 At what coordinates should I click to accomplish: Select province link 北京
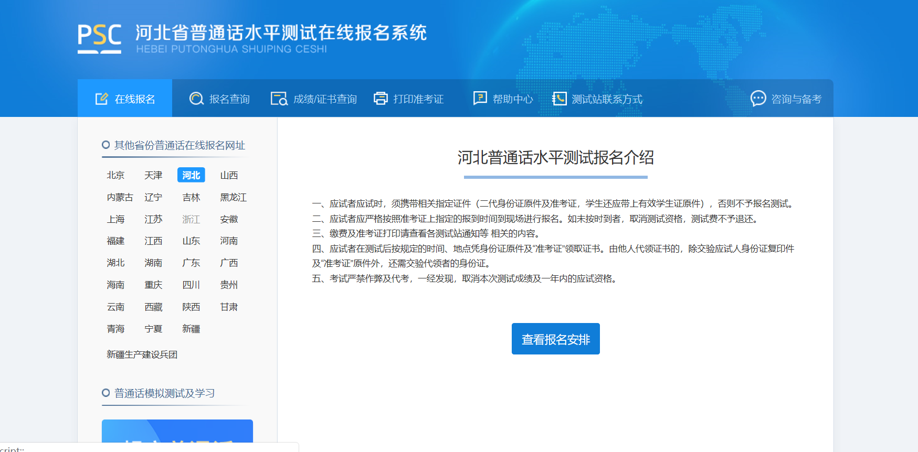pos(115,175)
